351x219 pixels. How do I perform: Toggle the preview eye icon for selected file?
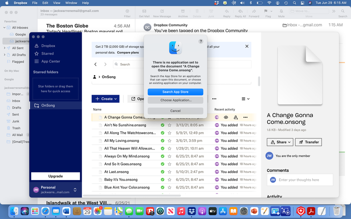[x=226, y=117]
